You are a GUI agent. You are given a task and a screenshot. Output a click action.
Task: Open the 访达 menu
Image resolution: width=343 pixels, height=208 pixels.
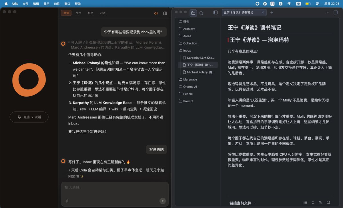15,4
